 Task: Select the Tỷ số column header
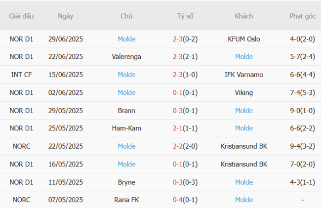tap(185, 16)
